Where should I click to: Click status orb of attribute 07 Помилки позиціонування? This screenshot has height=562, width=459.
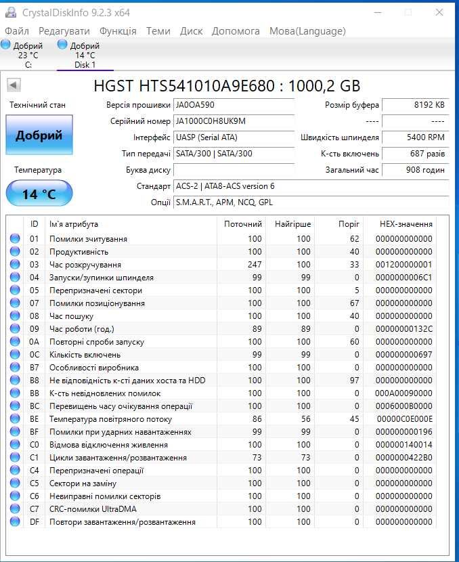point(15,303)
